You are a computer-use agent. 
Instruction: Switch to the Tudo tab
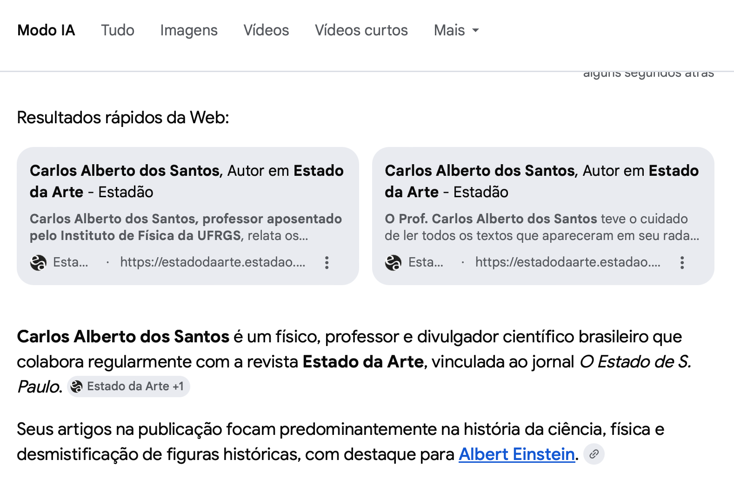118,31
